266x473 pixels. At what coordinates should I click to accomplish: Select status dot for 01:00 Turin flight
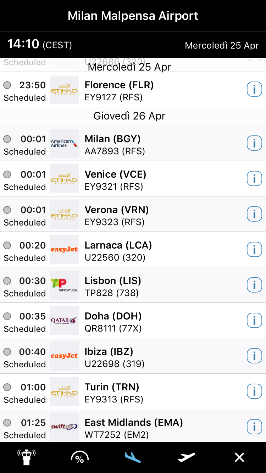coord(7,387)
